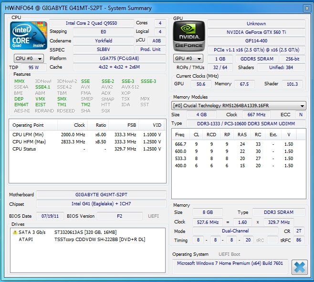Select the CPU Status row
The width and height of the screenshot is (314, 282).
click(87, 149)
